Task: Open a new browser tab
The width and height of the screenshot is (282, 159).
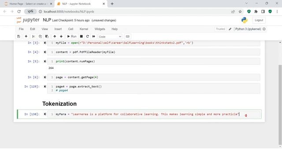Action: tap(112, 4)
